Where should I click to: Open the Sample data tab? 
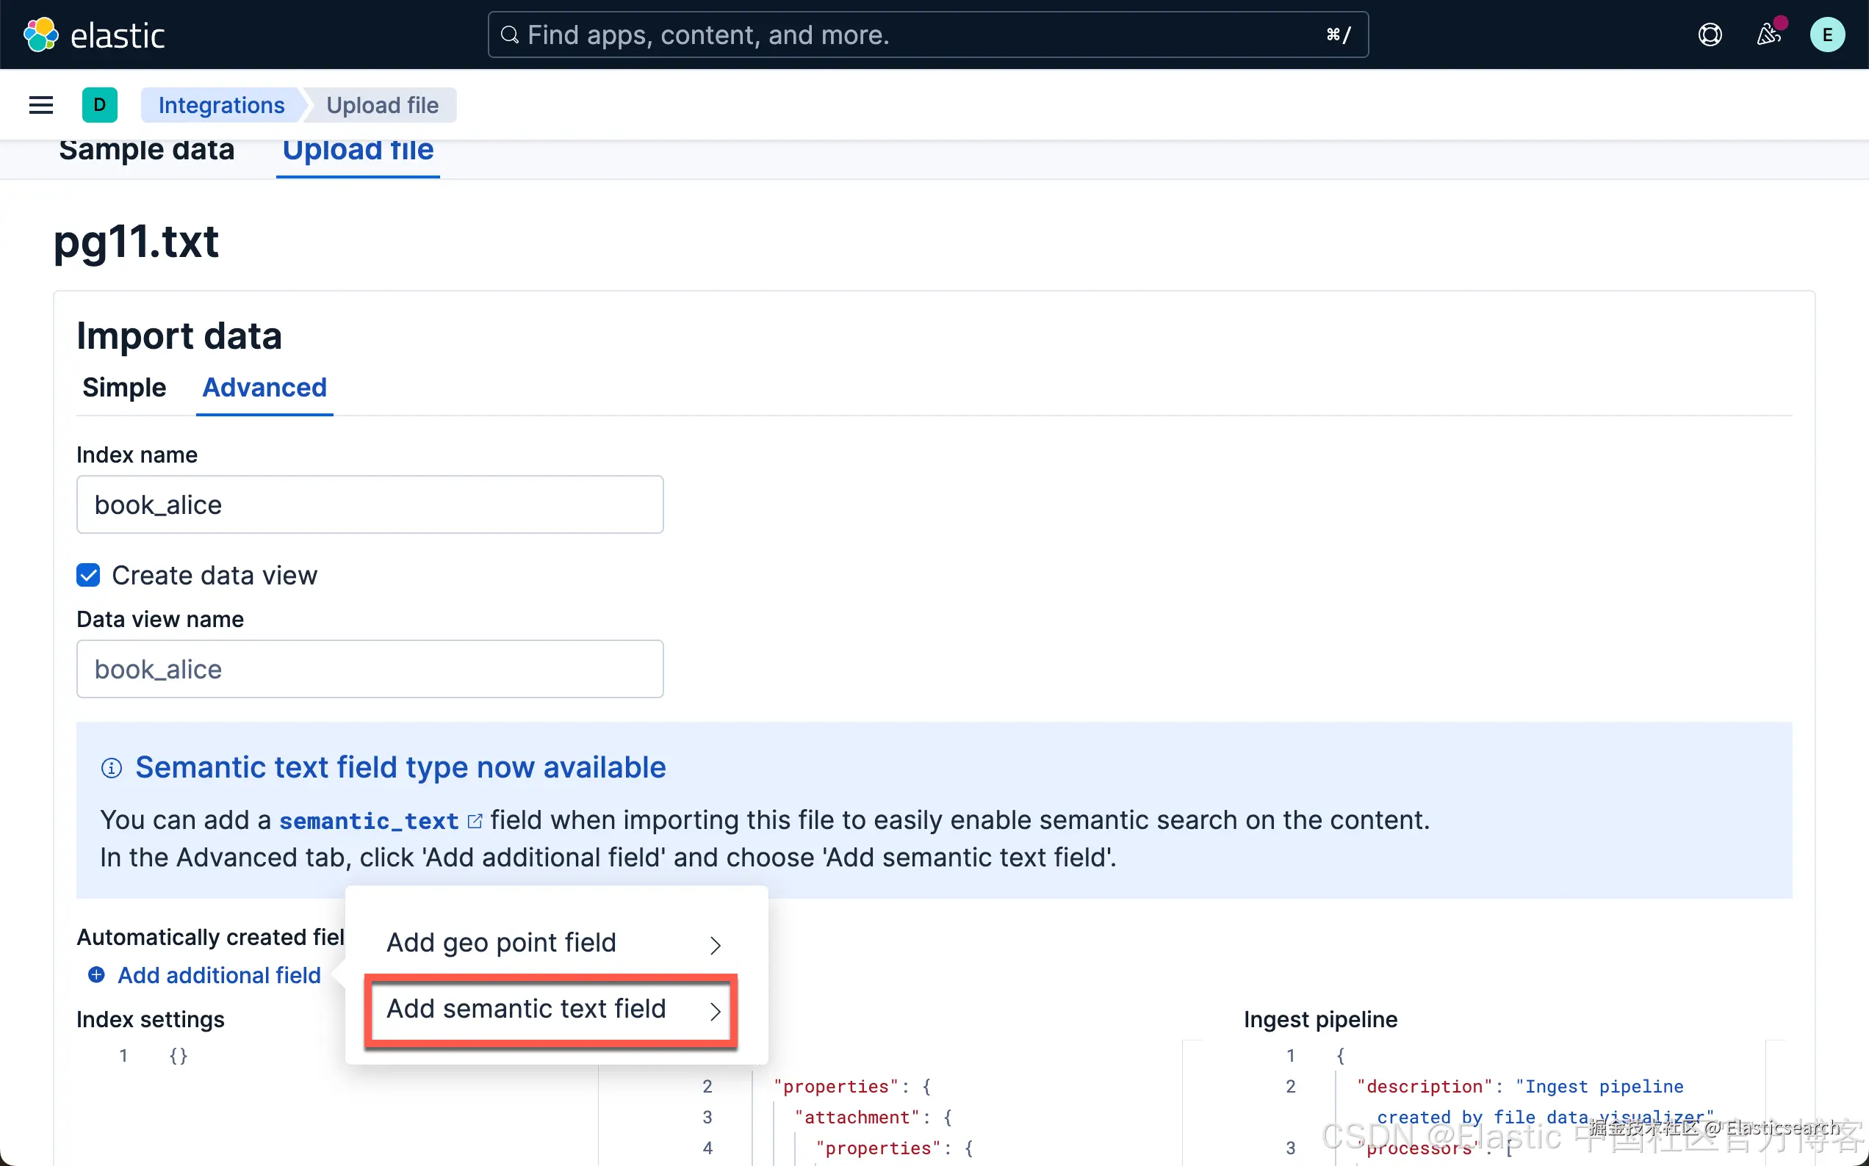[x=146, y=150]
